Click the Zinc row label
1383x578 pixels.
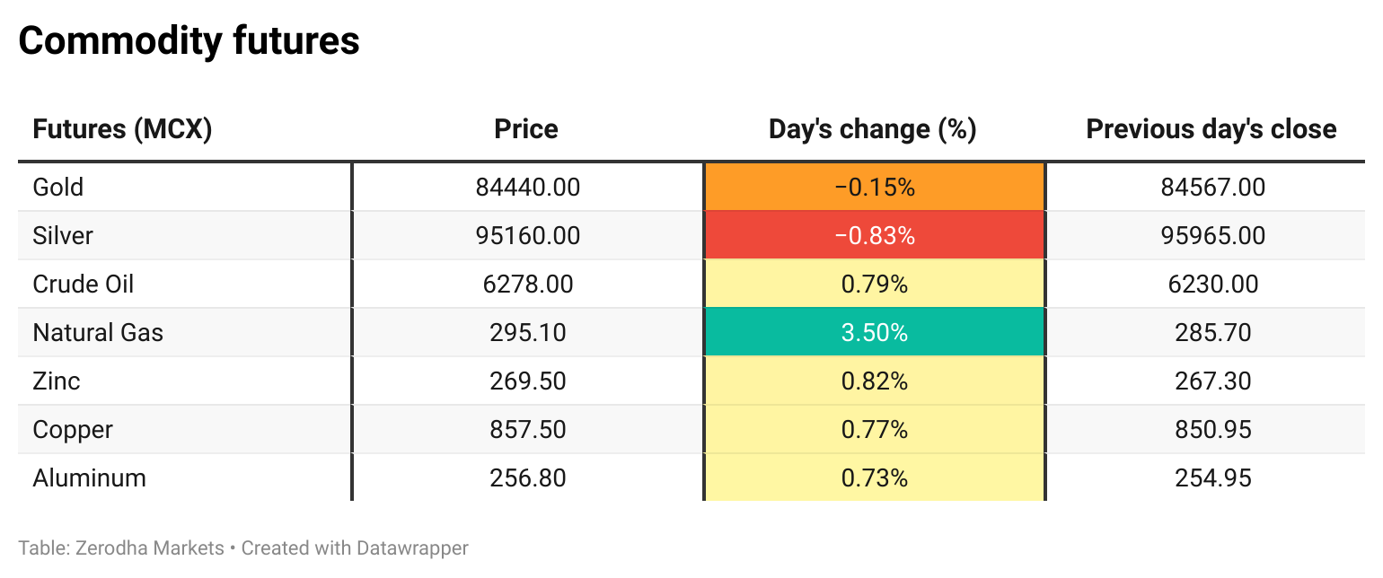57,381
